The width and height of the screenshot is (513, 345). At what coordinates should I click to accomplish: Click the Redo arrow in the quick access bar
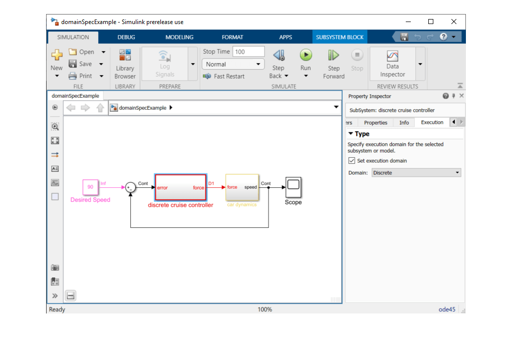430,37
